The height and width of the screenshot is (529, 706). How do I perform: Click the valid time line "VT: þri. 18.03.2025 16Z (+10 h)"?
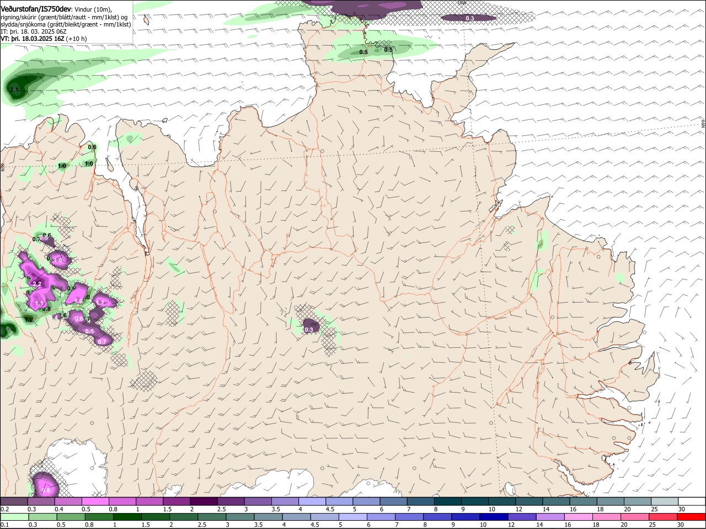tap(44, 39)
